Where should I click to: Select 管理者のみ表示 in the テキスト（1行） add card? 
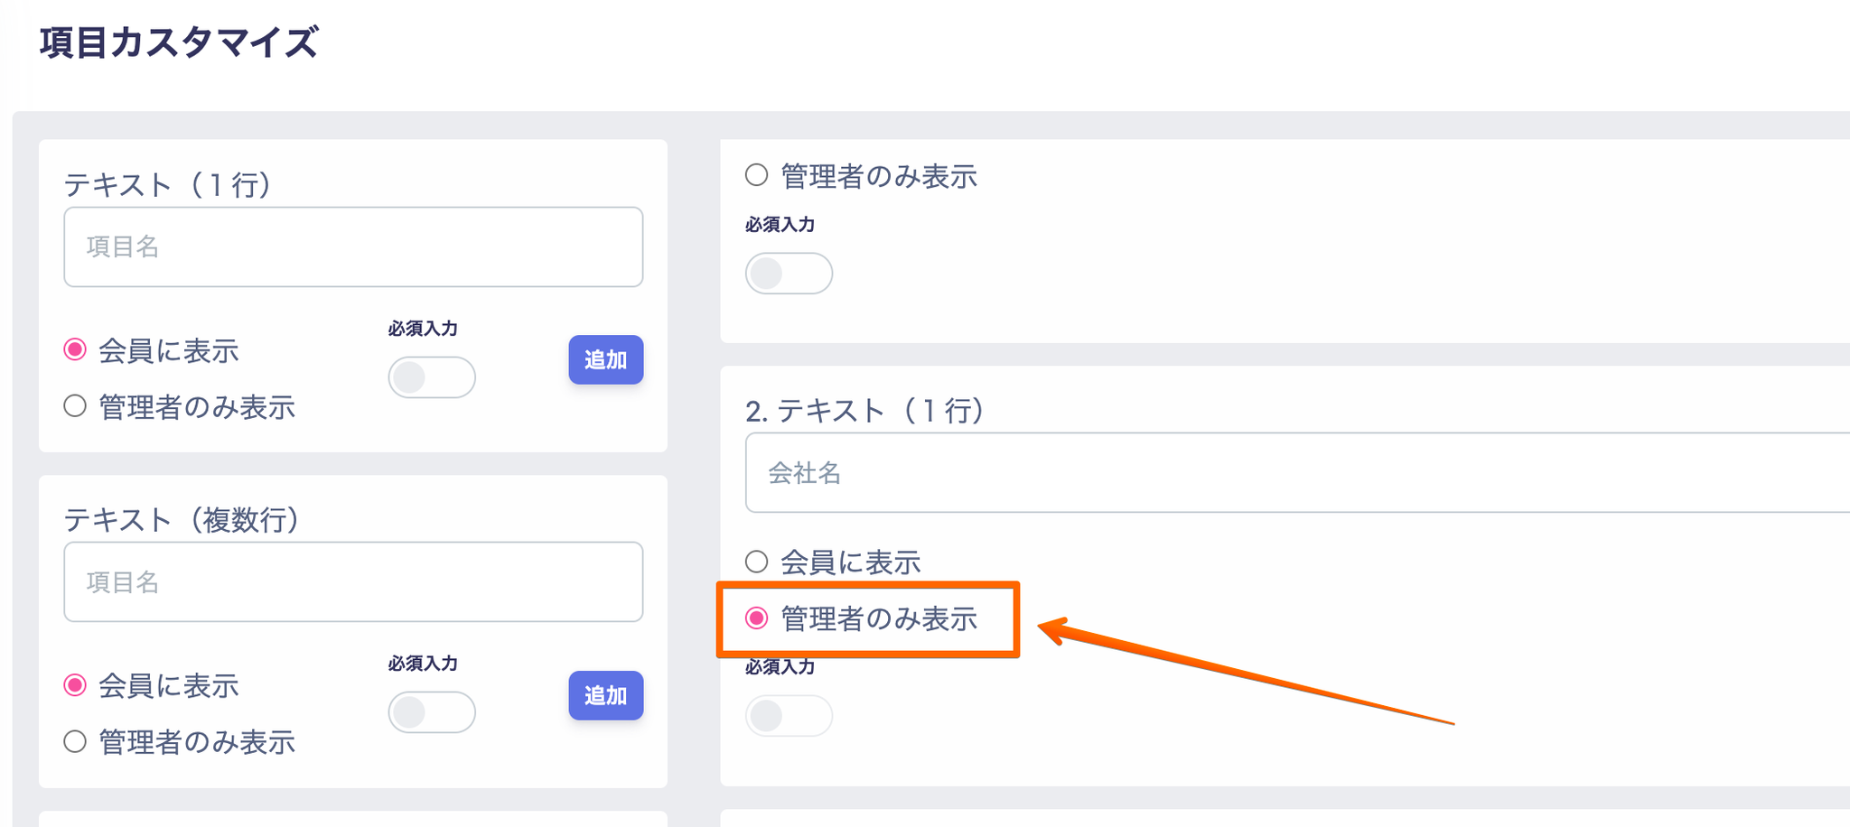pos(75,406)
